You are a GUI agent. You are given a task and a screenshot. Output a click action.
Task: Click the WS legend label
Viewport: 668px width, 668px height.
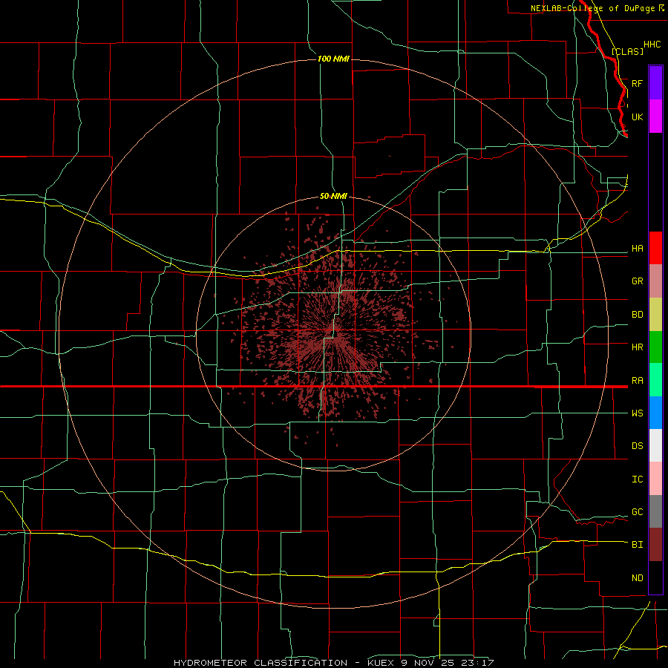point(637,413)
